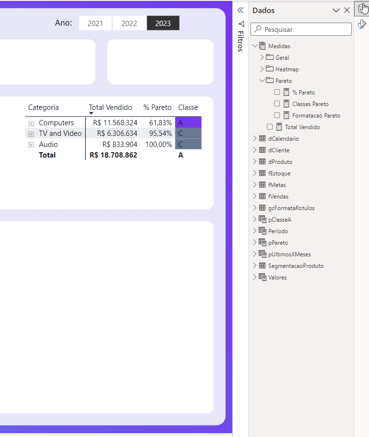
Task: Click the dProduto table icon
Action: (262, 161)
